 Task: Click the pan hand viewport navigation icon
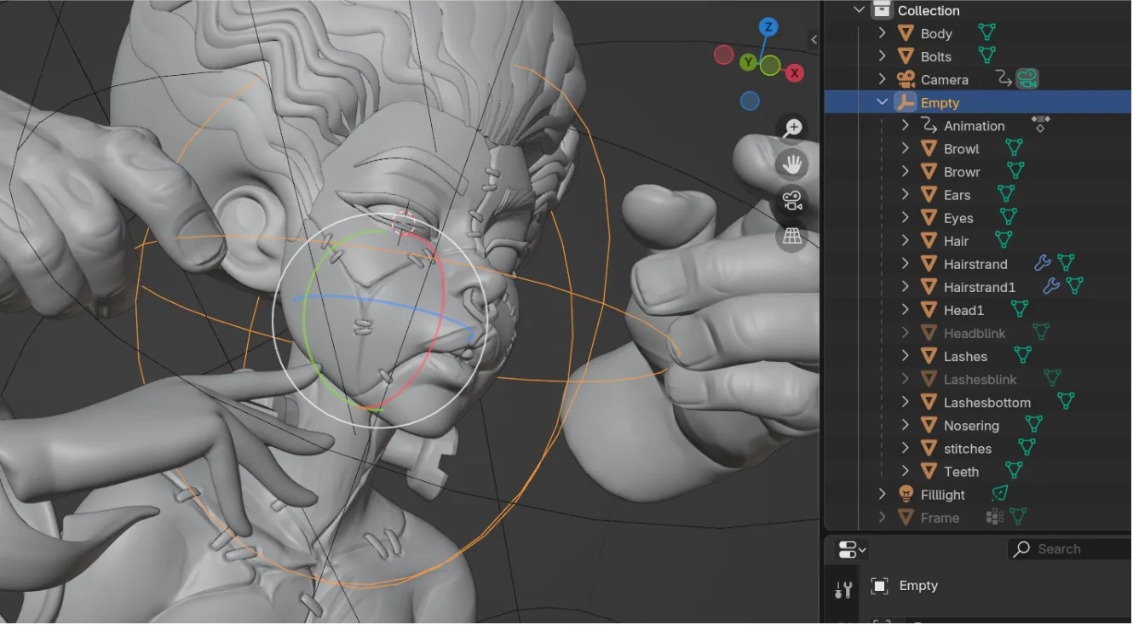point(793,164)
